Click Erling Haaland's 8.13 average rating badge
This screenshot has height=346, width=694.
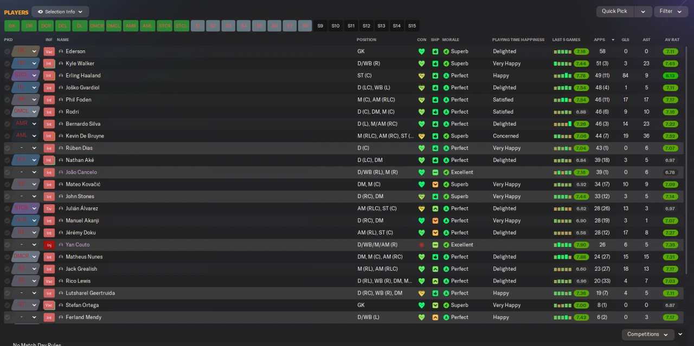point(670,76)
